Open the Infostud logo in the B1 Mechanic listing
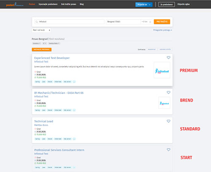Image resolution: width=211 pixels, height=172 pixels. [164, 103]
